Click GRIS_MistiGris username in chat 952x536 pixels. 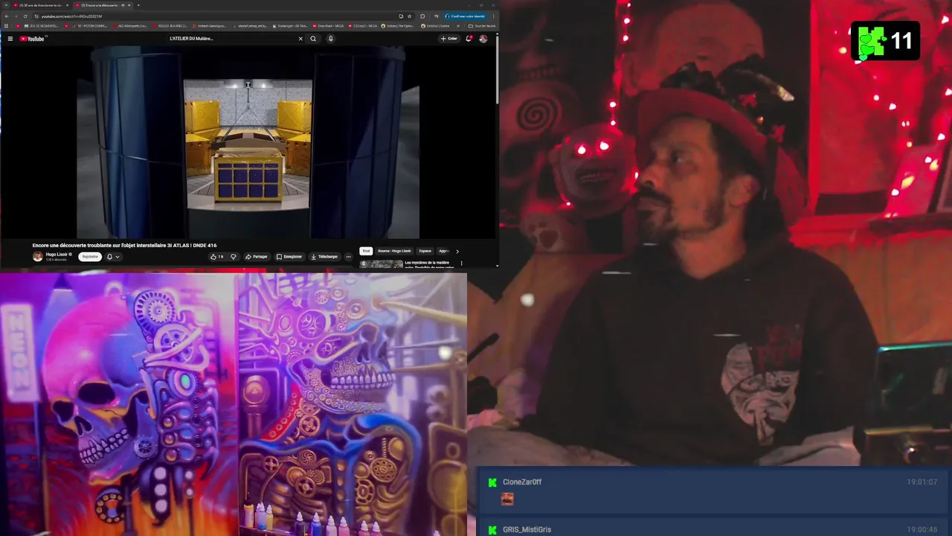coord(527,530)
